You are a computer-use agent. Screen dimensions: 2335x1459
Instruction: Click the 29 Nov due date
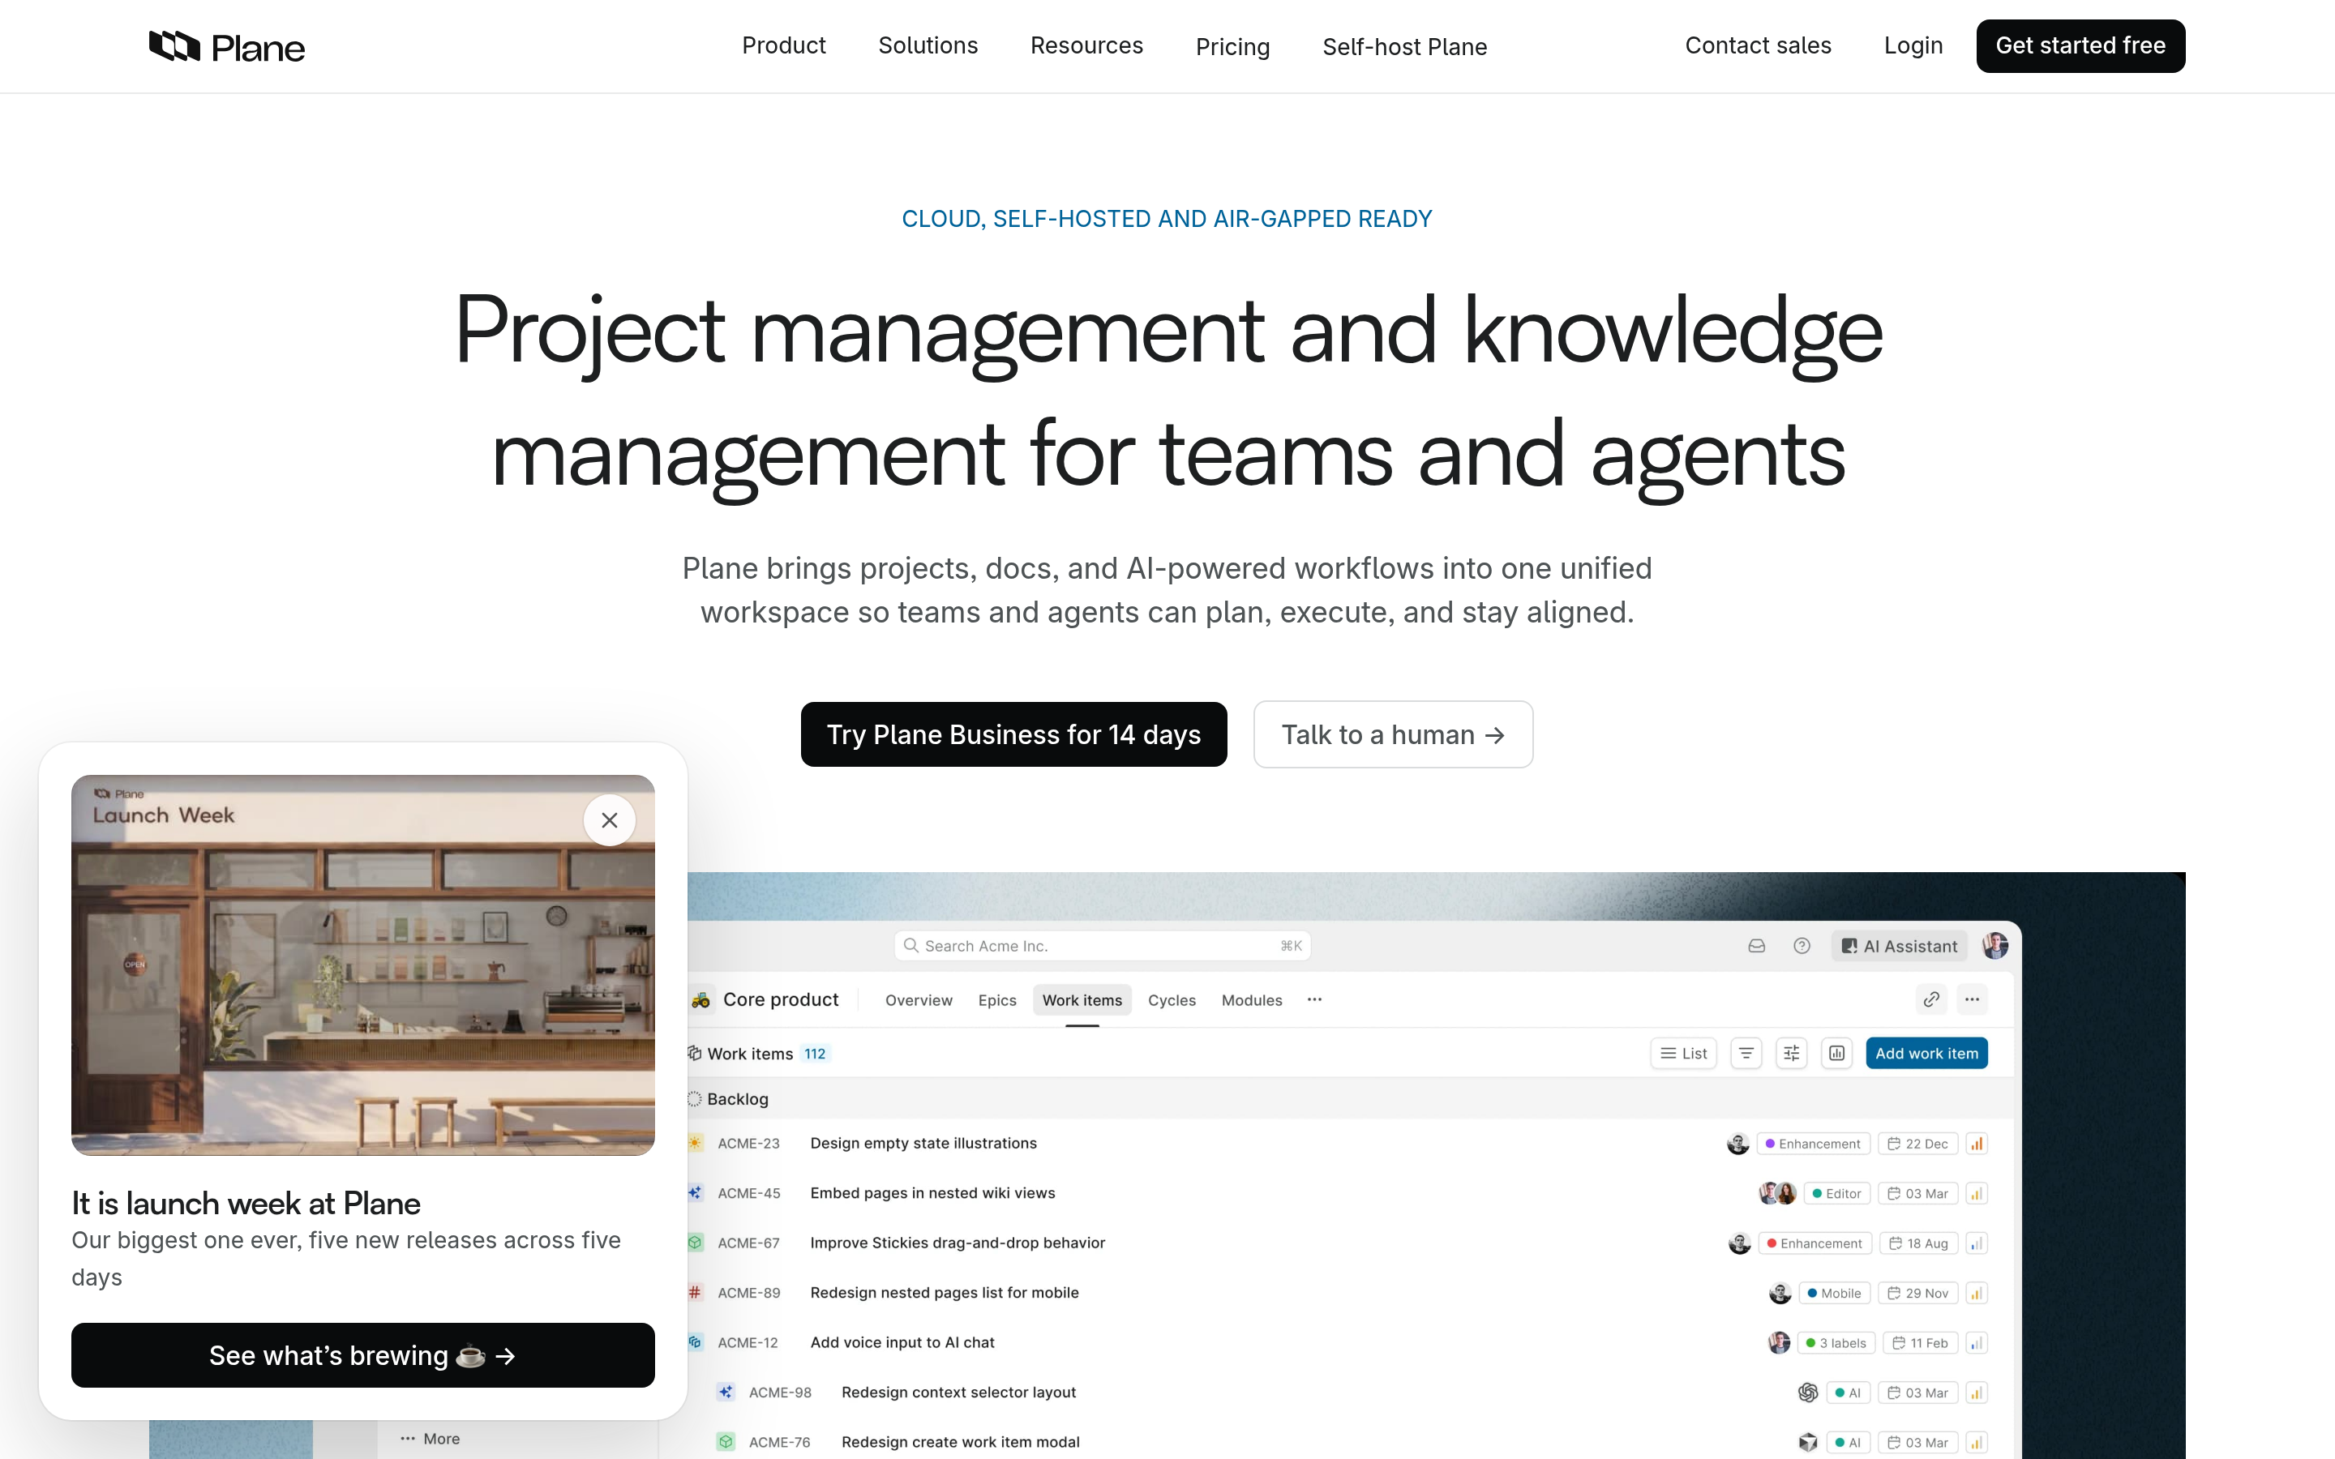(1917, 1293)
